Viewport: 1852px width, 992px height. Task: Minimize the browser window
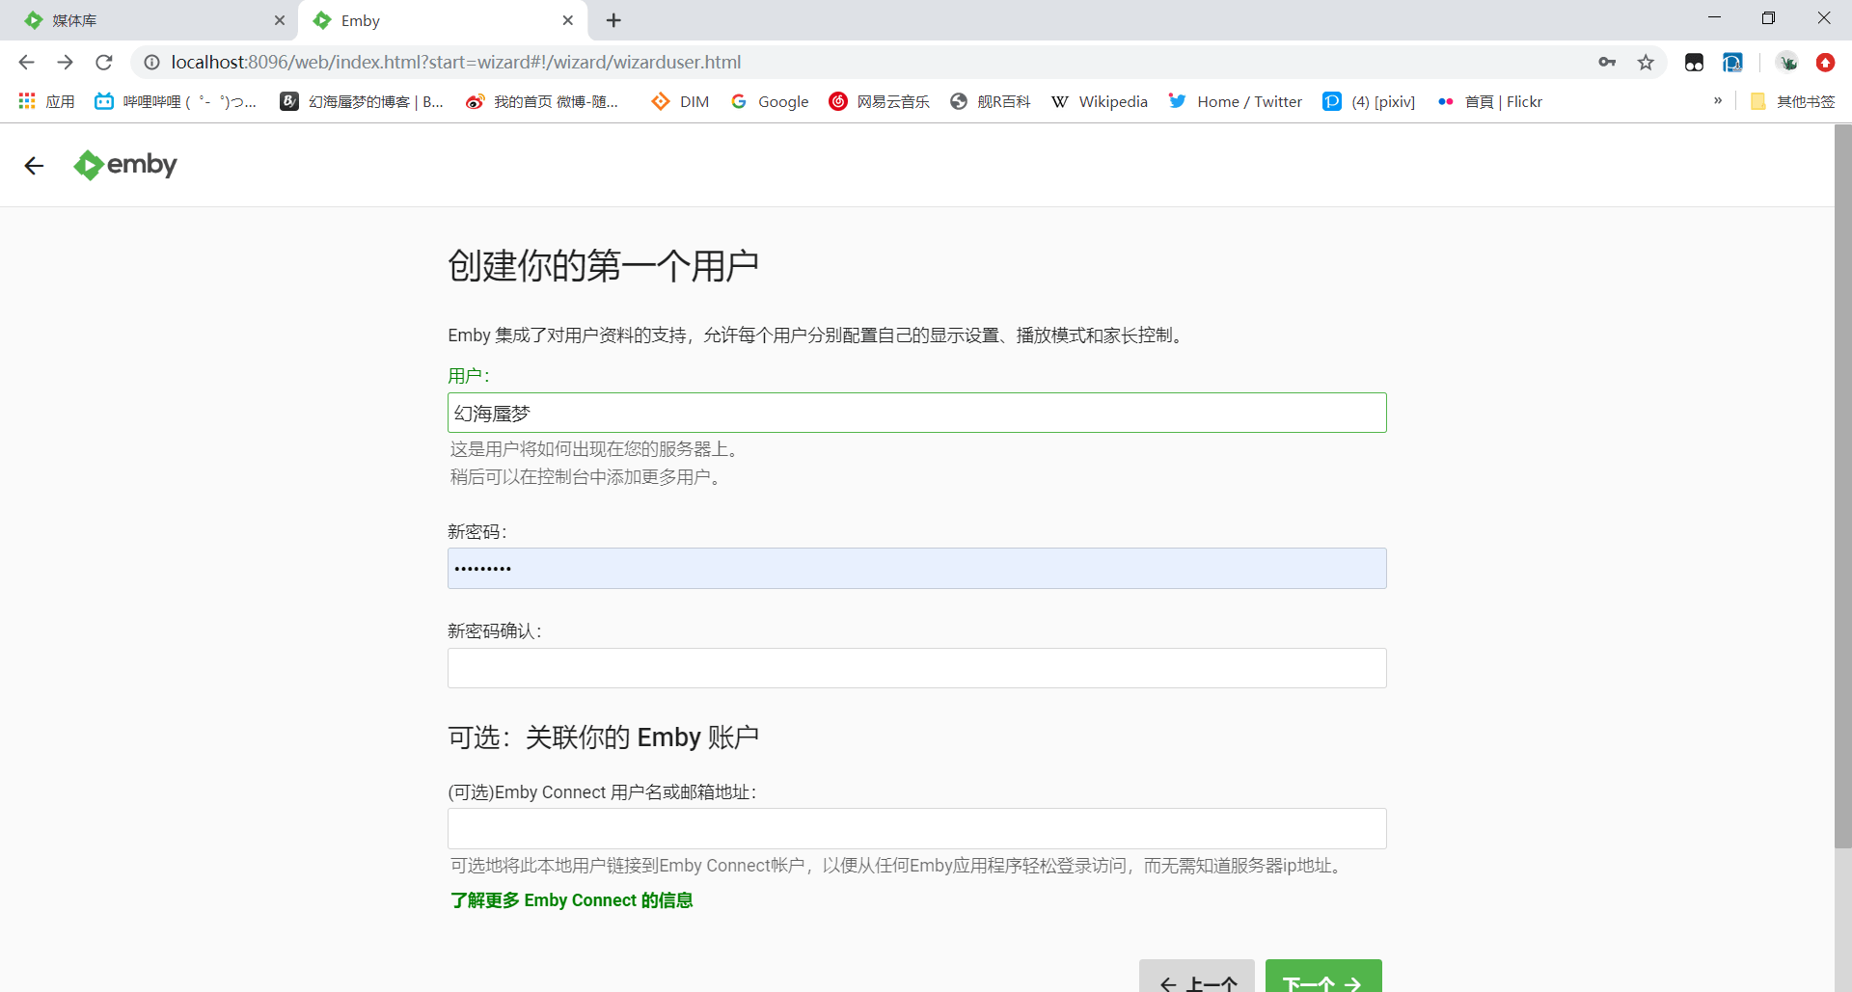tap(1714, 18)
